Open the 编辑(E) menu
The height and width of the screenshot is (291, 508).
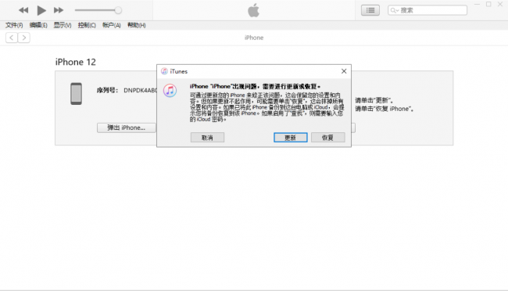(38, 25)
